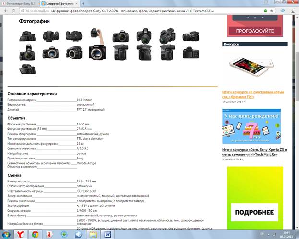This screenshot has width=299, height=239.
Task: Click the ПРОГОЛОСУЙТЕ banner button
Action: pos(255,31)
